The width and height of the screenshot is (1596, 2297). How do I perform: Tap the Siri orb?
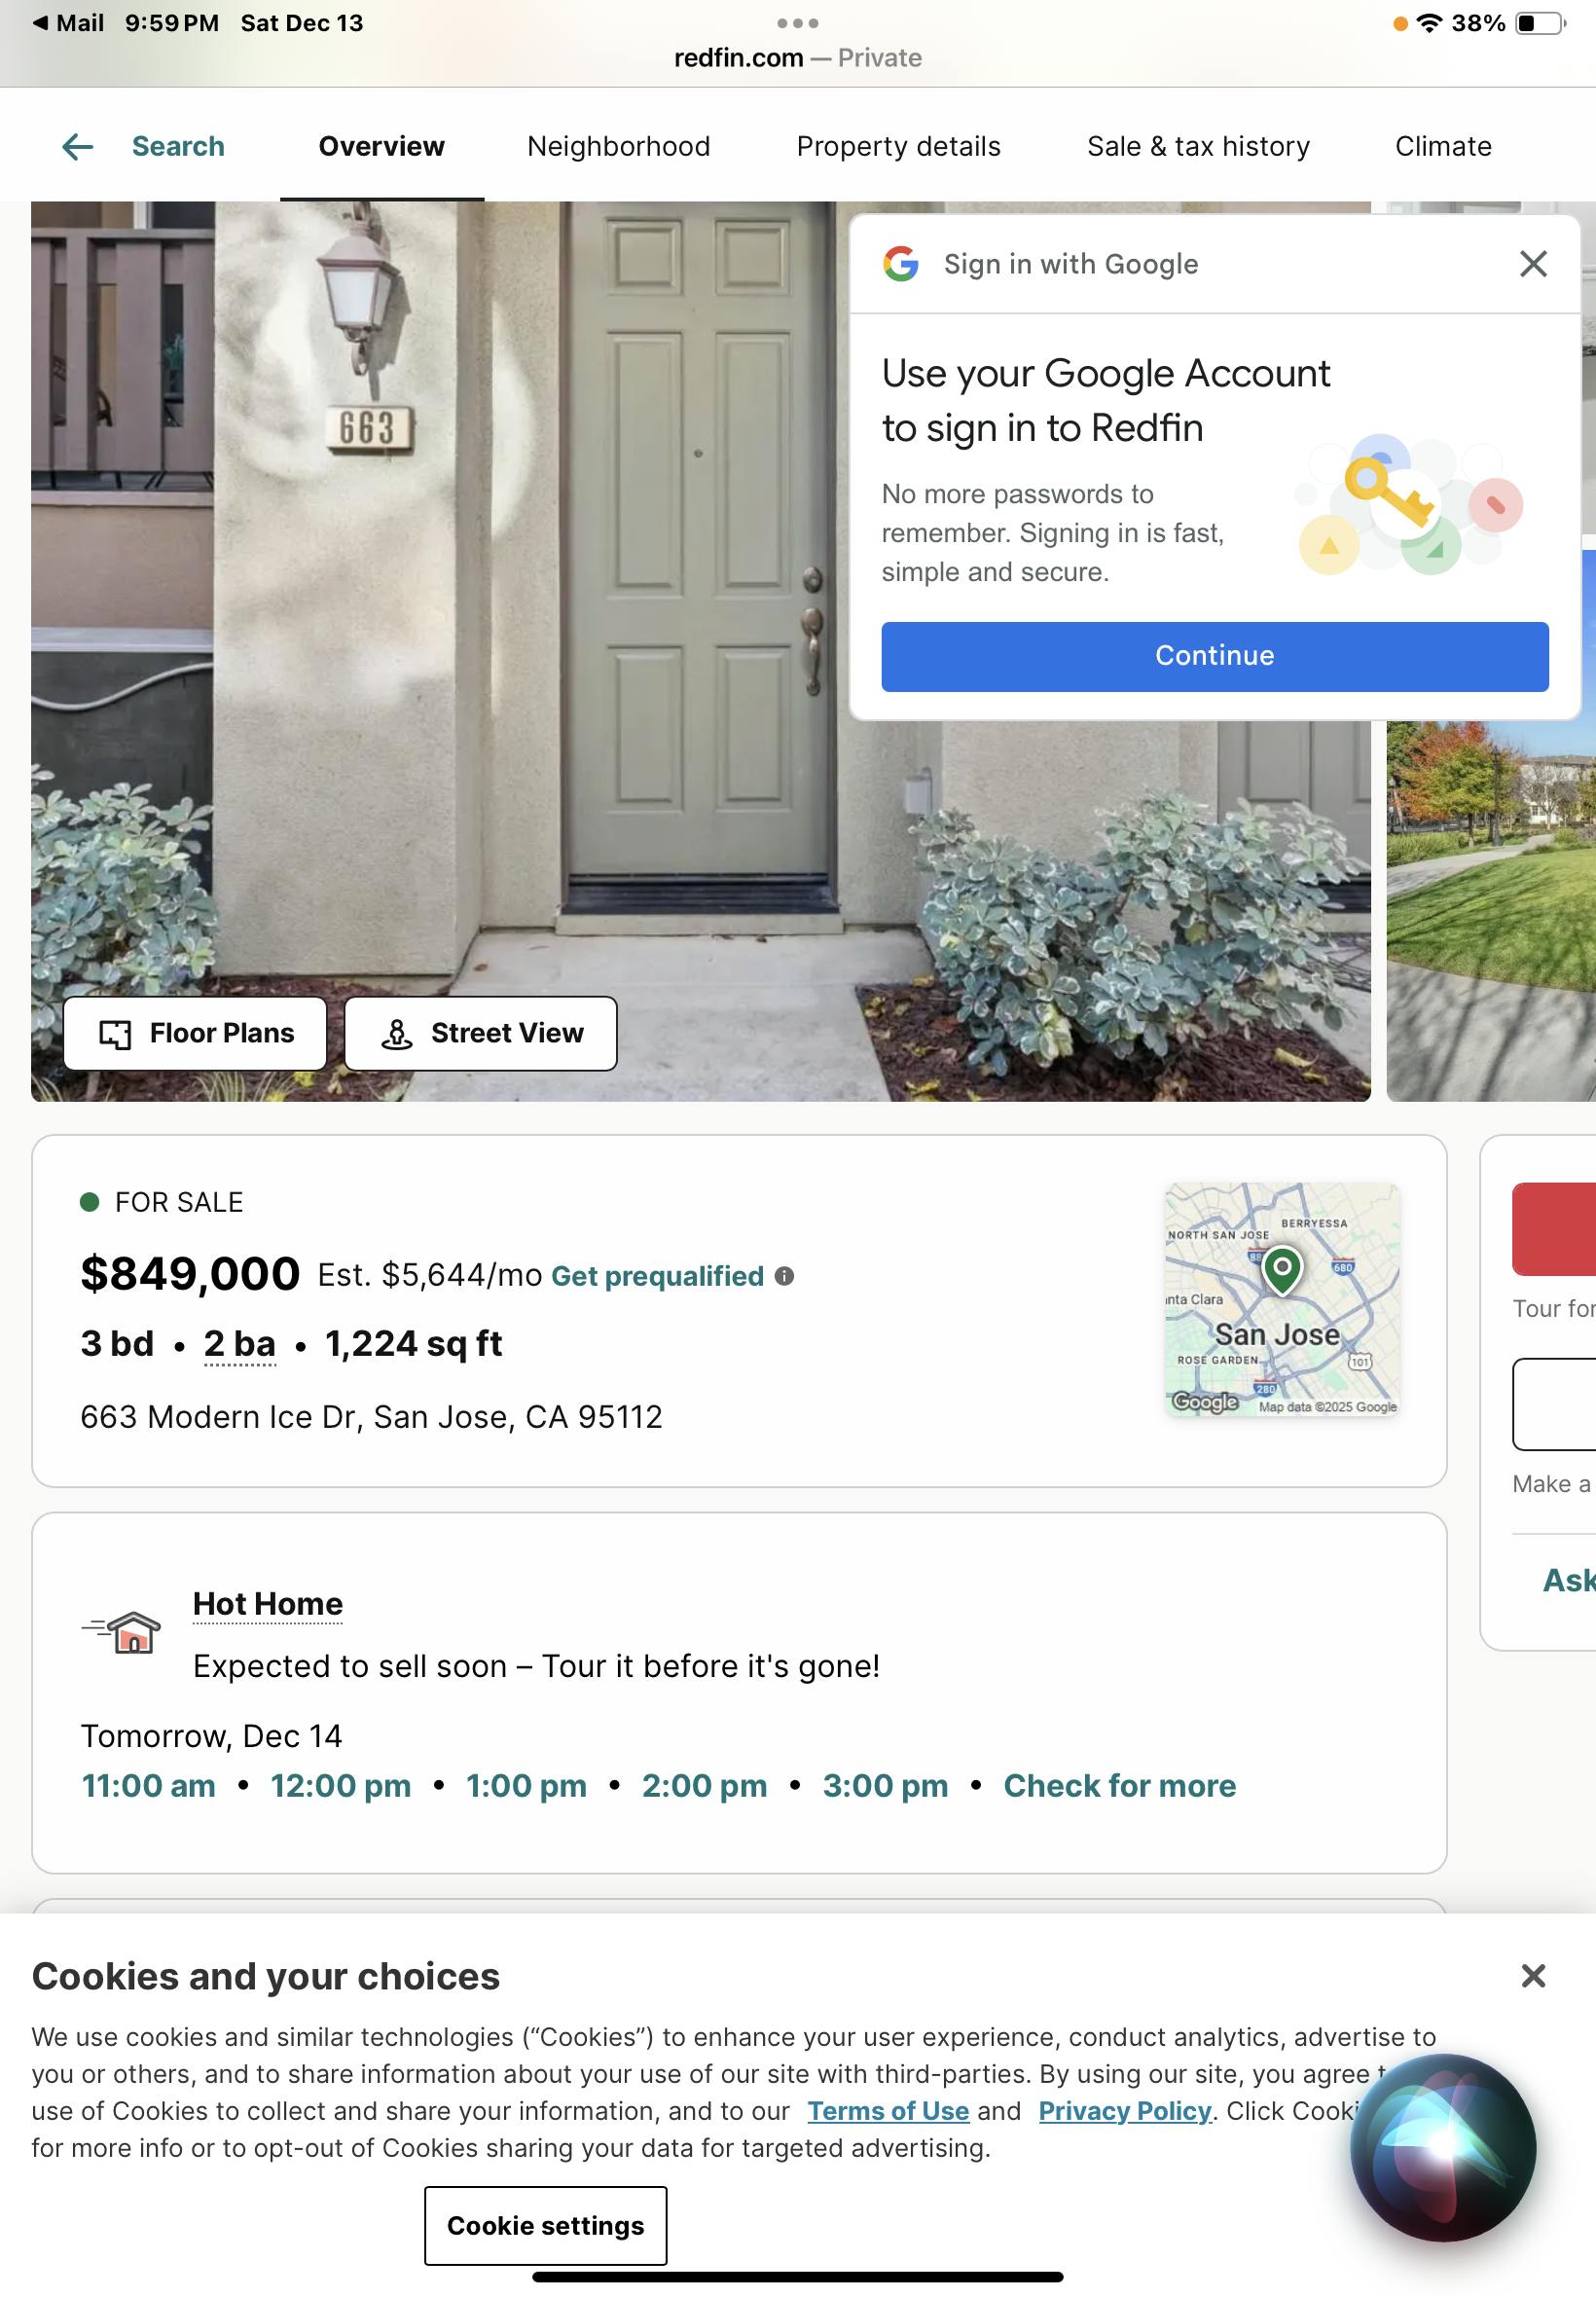(1443, 2147)
